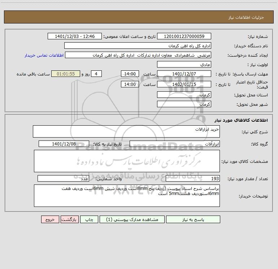Viewport: 278px width, 269px height.
Task: Click request creator field 'مرتضی شاهمرادی'
Action: 138,55
